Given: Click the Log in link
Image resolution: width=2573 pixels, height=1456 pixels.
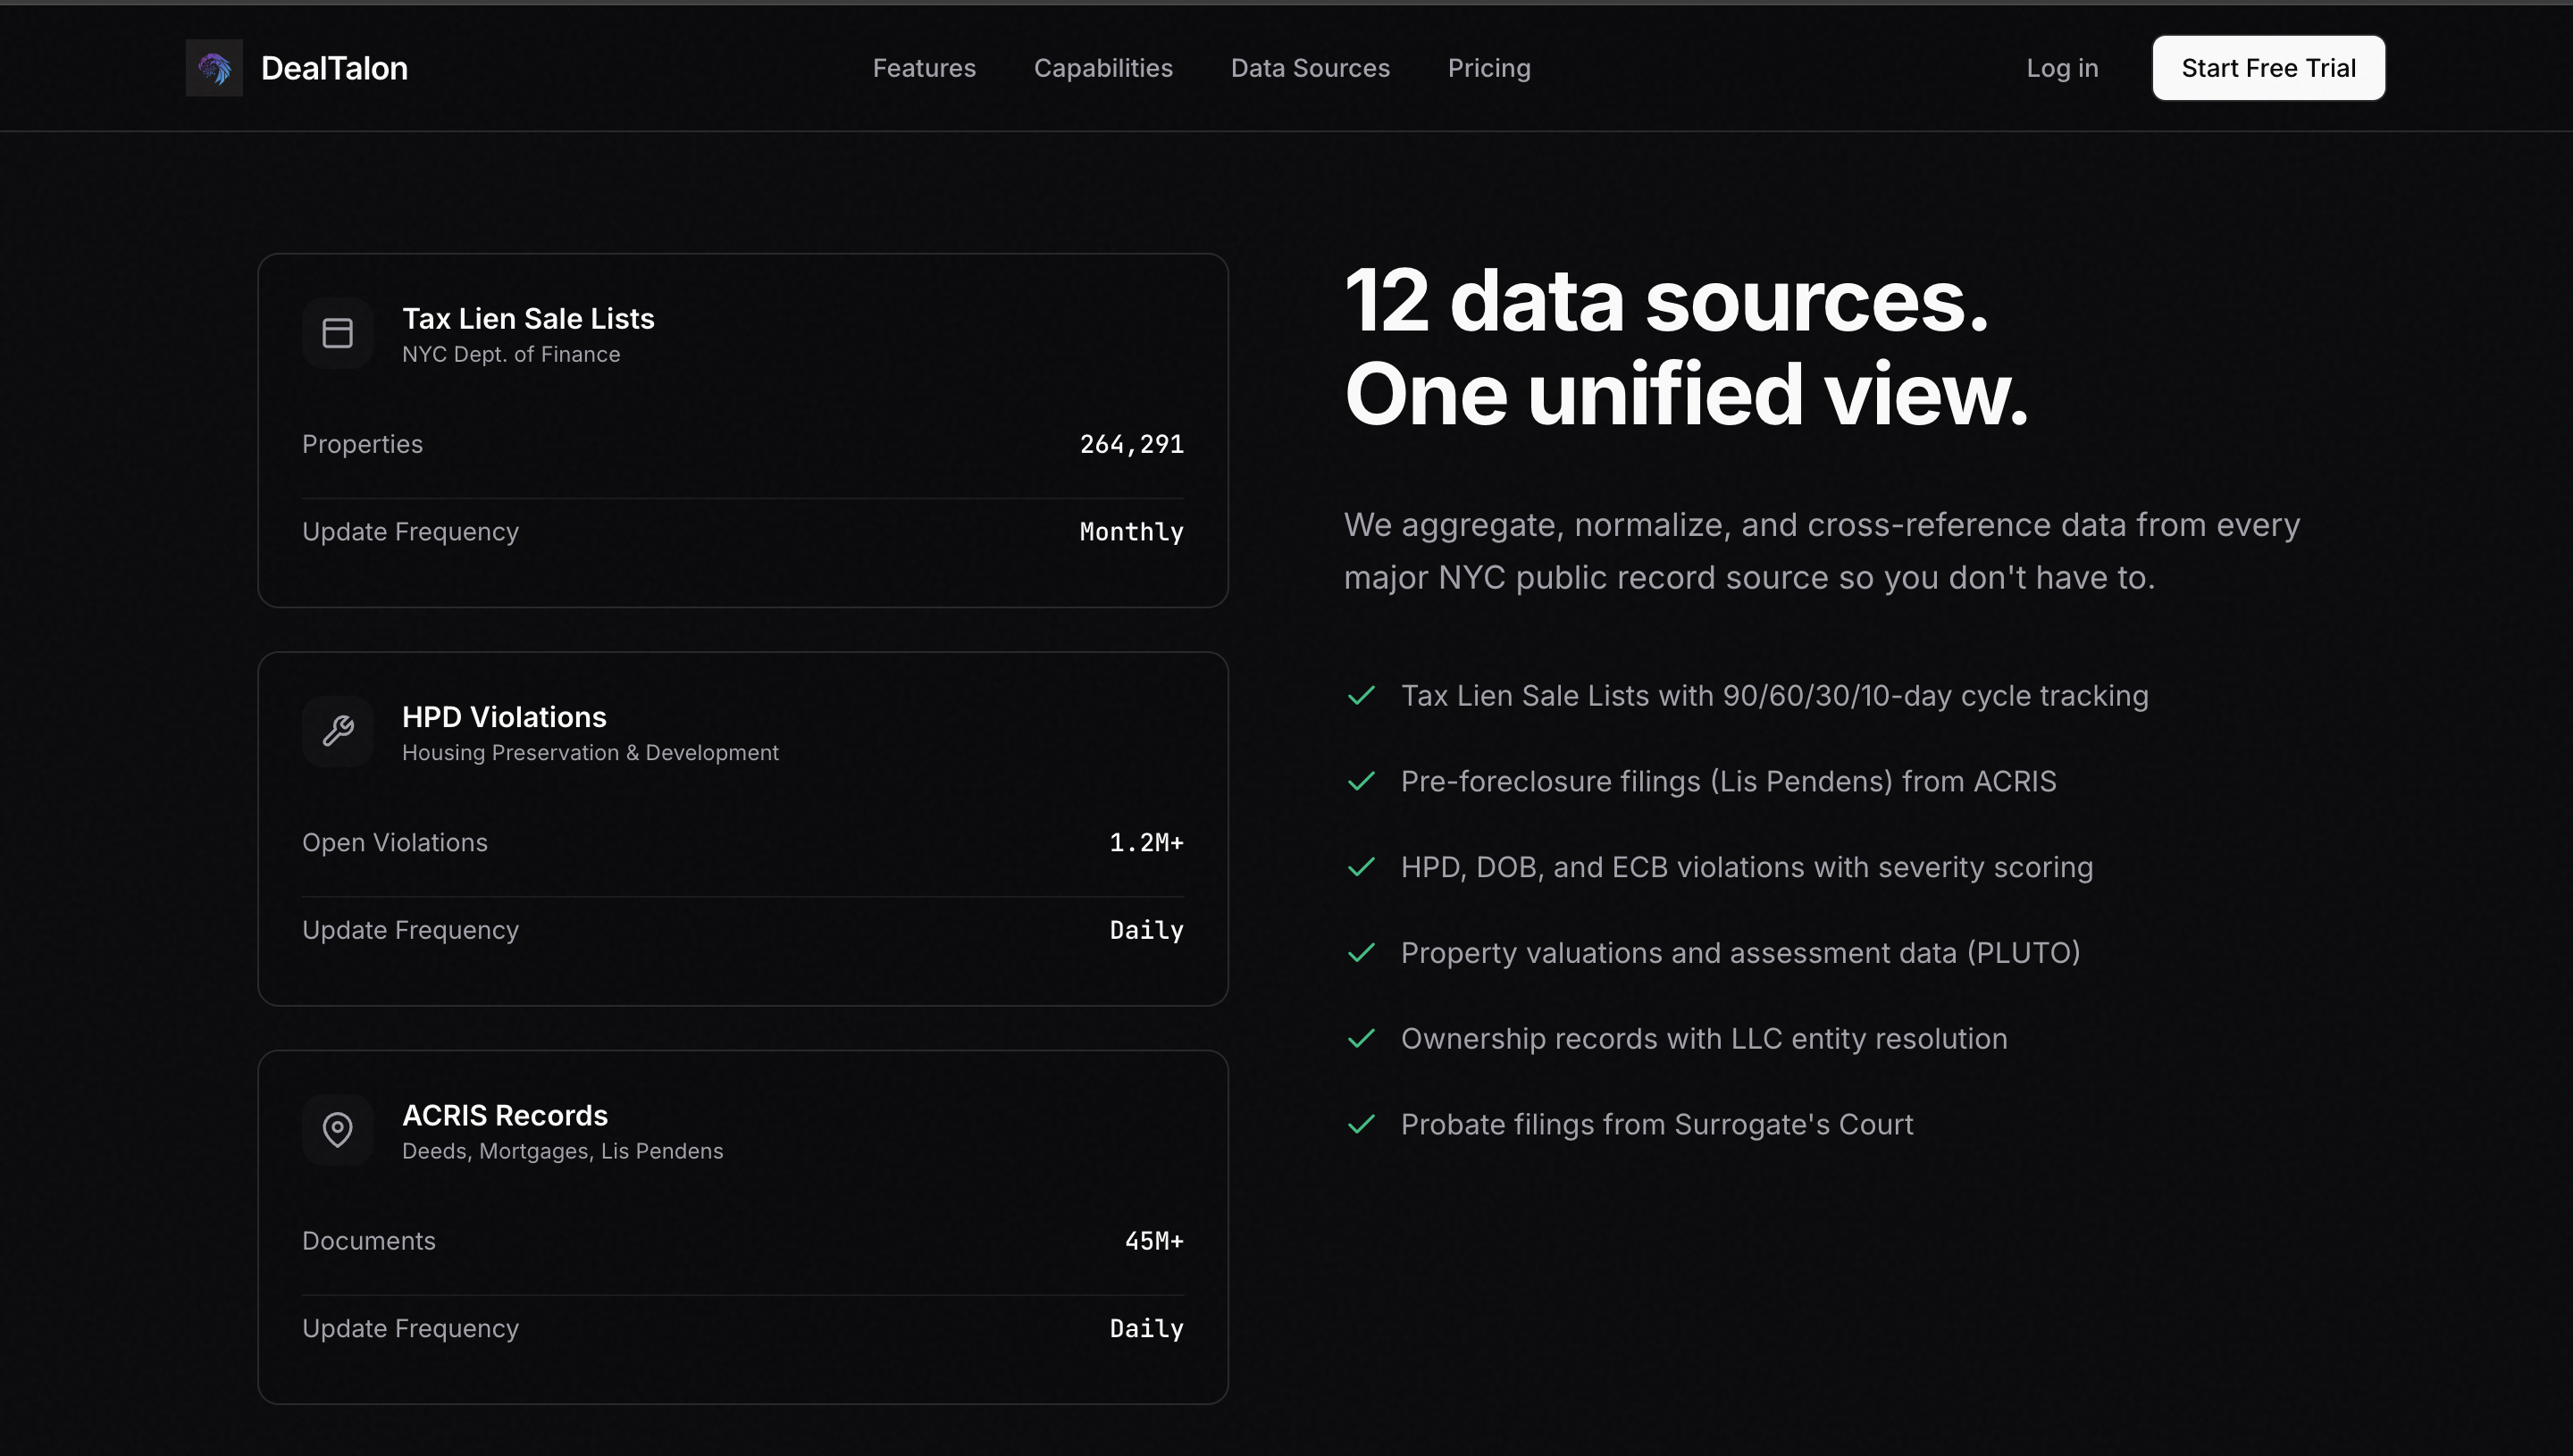Looking at the screenshot, I should click(2061, 68).
